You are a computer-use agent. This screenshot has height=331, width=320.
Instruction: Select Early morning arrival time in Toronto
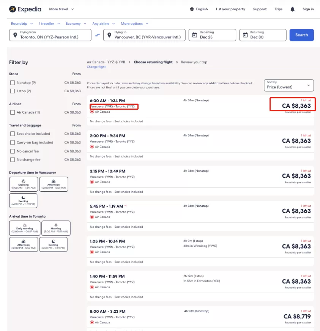tap(25, 228)
